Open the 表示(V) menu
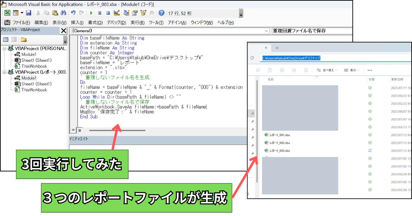 59,23
